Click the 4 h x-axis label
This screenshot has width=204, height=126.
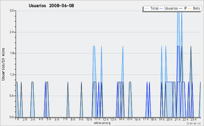pyautogui.click(x=41, y=119)
